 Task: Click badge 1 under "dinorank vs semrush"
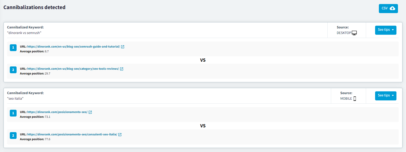click(13, 48)
